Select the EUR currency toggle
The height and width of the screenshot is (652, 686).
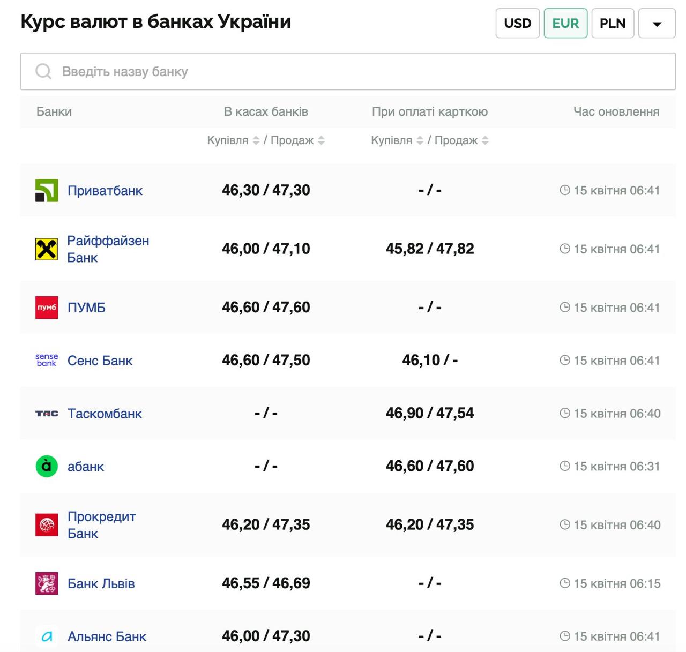[x=565, y=24]
